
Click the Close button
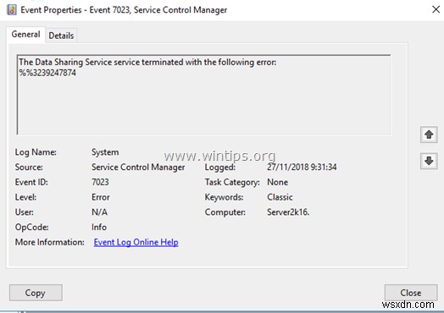[x=411, y=293]
